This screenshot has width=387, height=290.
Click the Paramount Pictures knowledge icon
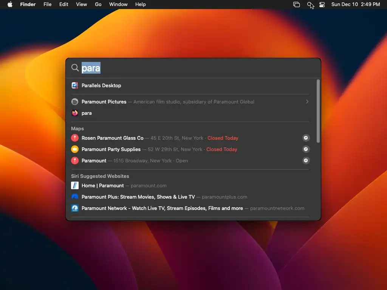tap(75, 102)
